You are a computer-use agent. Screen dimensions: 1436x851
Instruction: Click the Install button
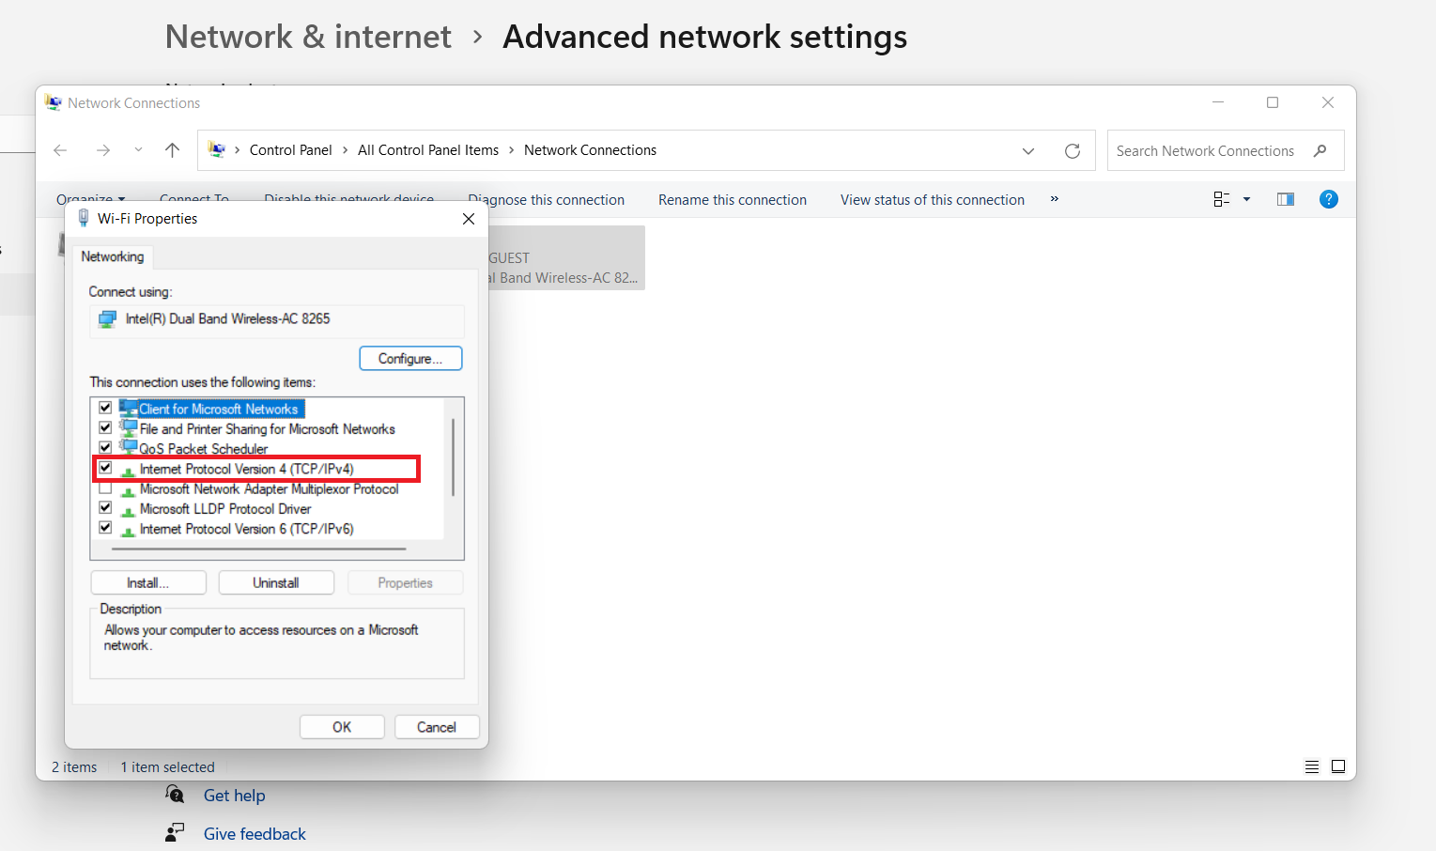point(148,582)
